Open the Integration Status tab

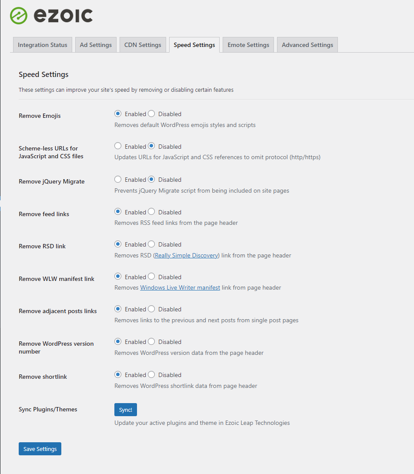(43, 45)
